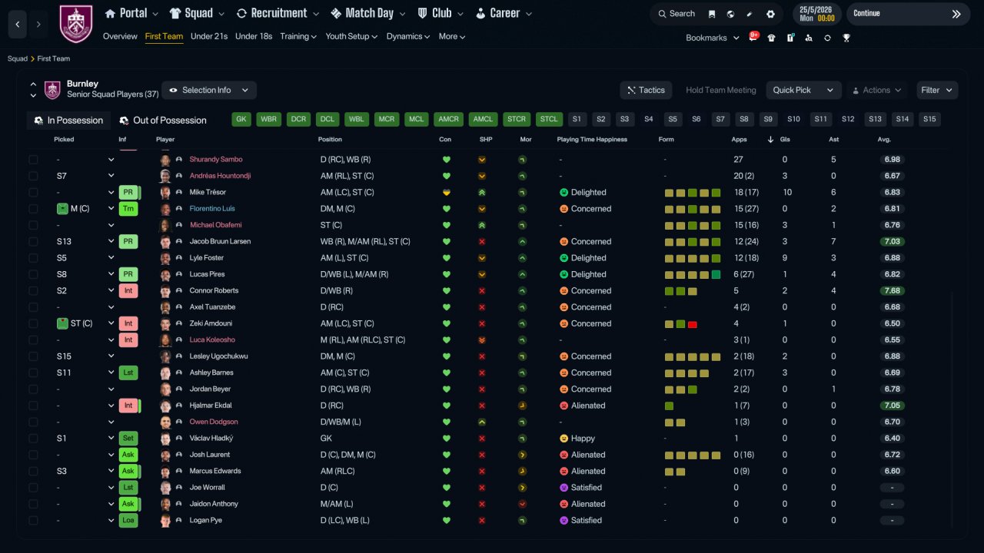Click the Search field
984x553 pixels.
(676, 14)
